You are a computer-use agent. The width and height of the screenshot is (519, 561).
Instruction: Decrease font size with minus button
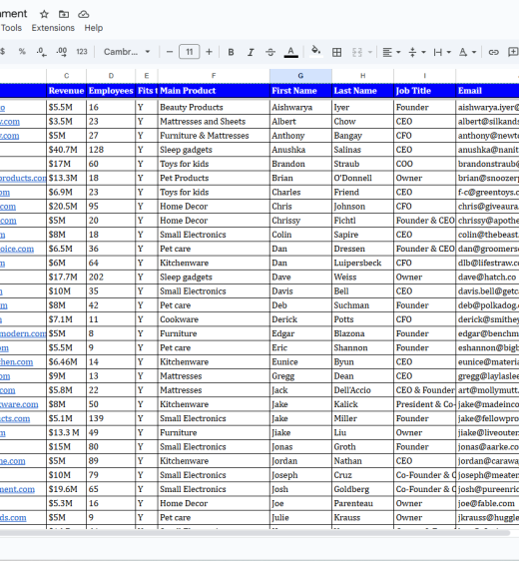170,52
